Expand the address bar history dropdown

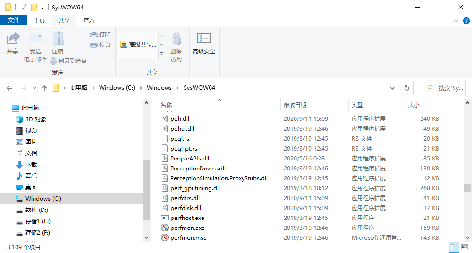[x=392, y=88]
